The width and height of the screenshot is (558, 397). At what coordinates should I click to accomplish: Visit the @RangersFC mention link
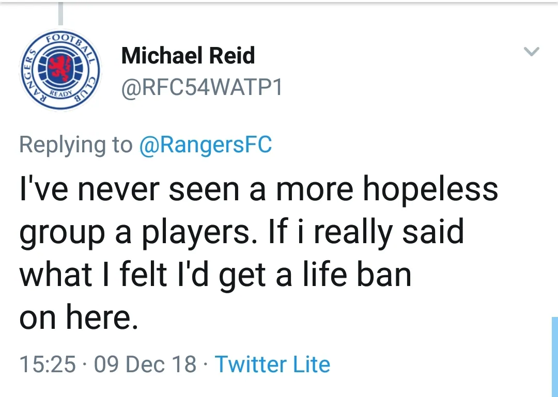point(206,145)
